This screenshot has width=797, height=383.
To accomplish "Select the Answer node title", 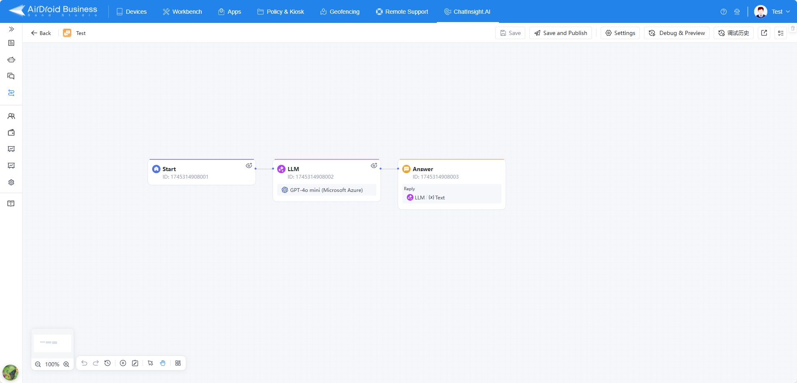I will tap(423, 169).
